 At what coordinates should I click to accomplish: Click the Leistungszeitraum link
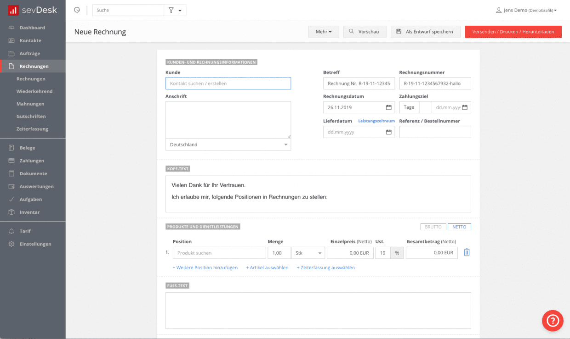pyautogui.click(x=376, y=121)
